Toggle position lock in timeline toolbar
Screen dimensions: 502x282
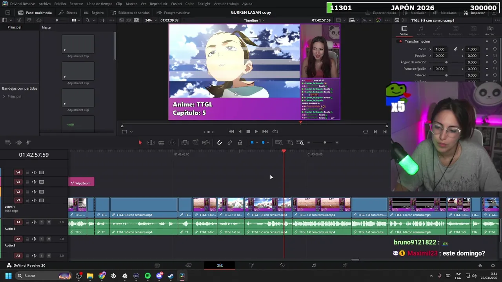tap(240, 143)
